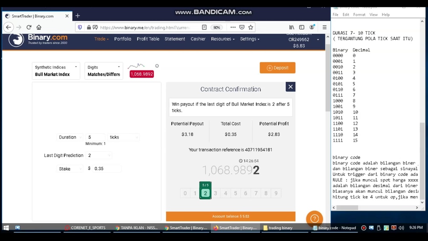The width and height of the screenshot is (428, 241).
Task: Open the Stake type dropdown
Action: coord(70,169)
